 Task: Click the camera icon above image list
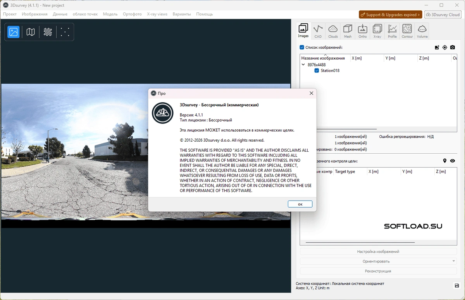click(452, 48)
